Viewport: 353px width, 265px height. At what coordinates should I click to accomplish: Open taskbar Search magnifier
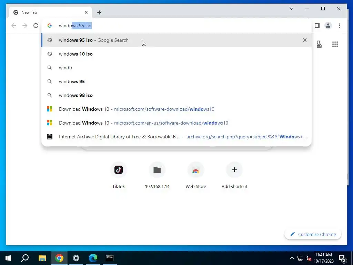[x=25, y=258]
